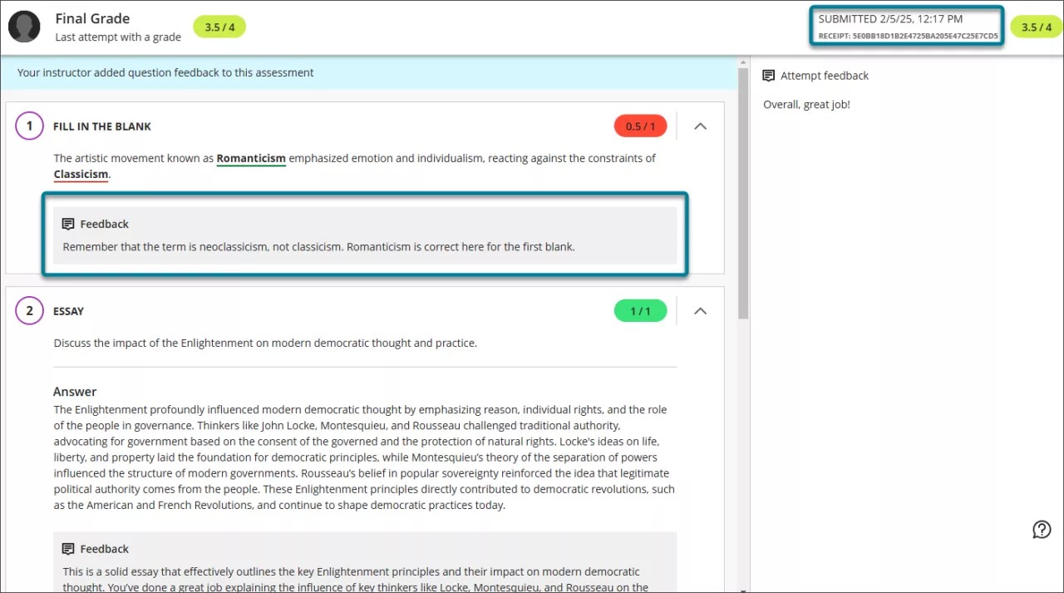Select the question 1 number badge
The height and width of the screenshot is (593, 1064).
coord(29,126)
